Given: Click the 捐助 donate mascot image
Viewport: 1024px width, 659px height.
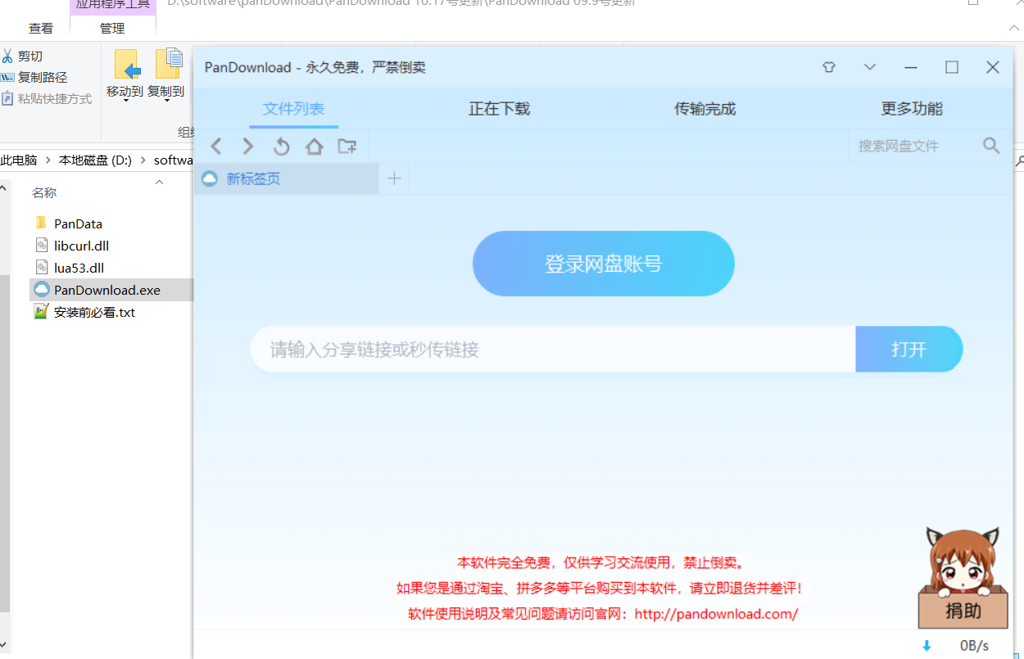Looking at the screenshot, I should click(963, 577).
